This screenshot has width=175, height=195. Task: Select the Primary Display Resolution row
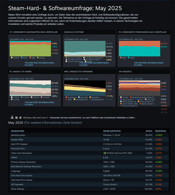[89, 162]
